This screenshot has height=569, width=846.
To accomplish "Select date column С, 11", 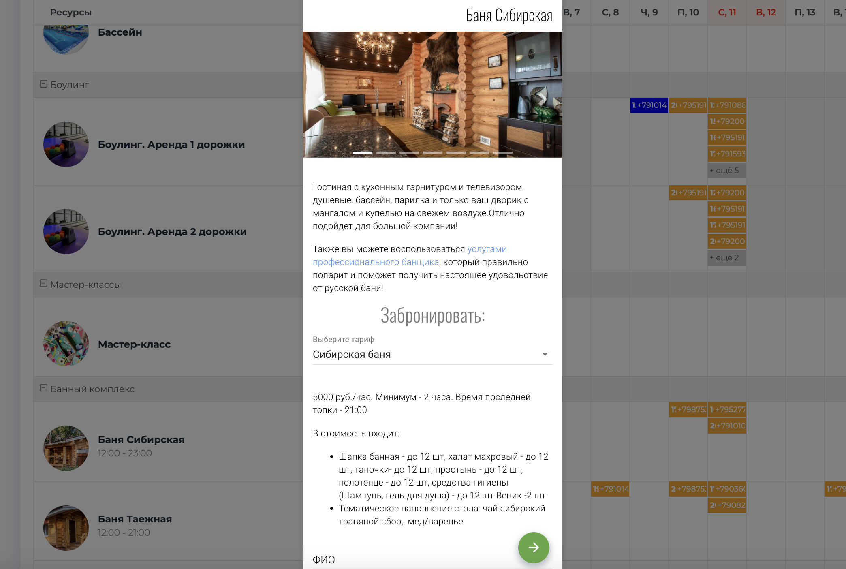I will [x=726, y=12].
